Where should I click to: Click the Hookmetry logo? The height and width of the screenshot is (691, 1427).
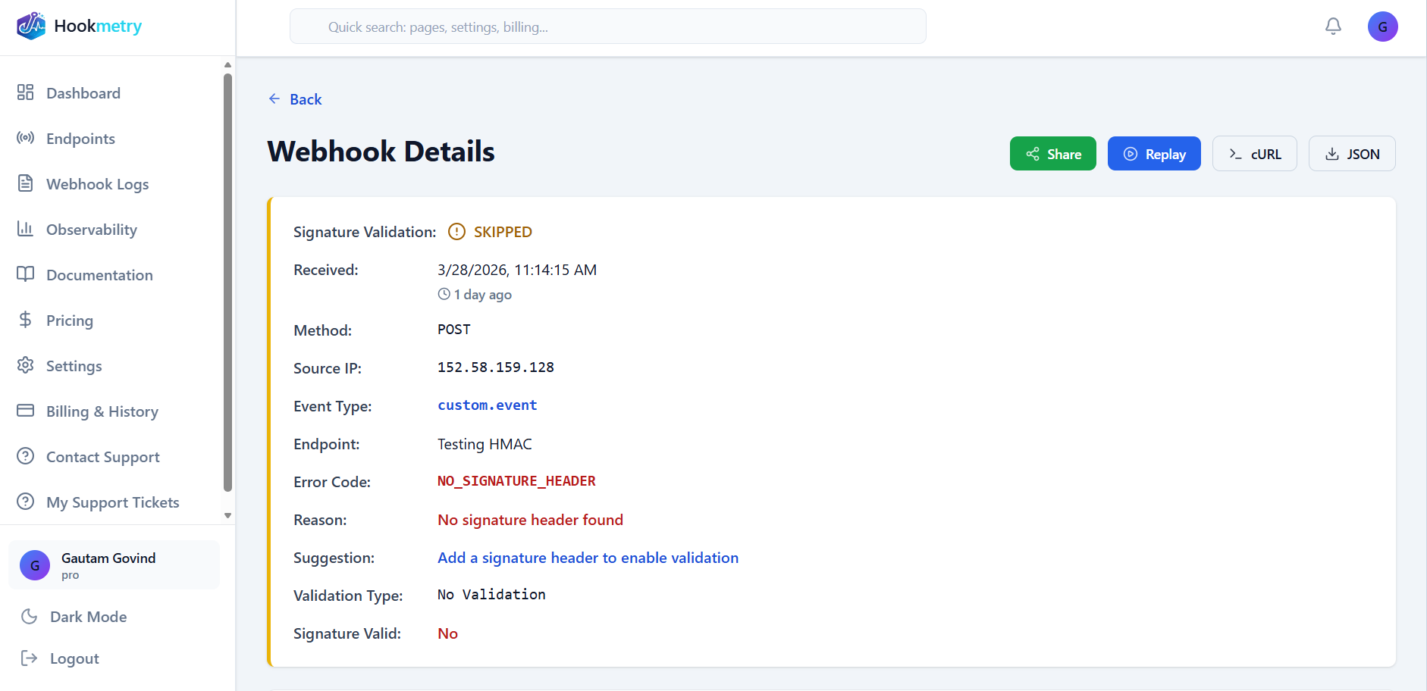click(78, 26)
